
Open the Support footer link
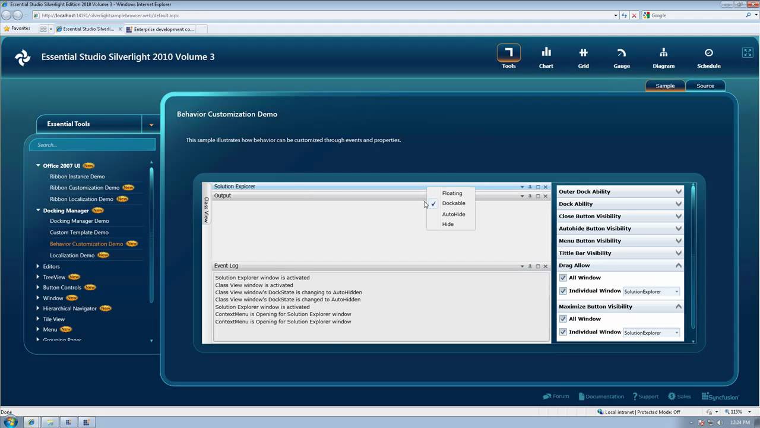pyautogui.click(x=645, y=396)
